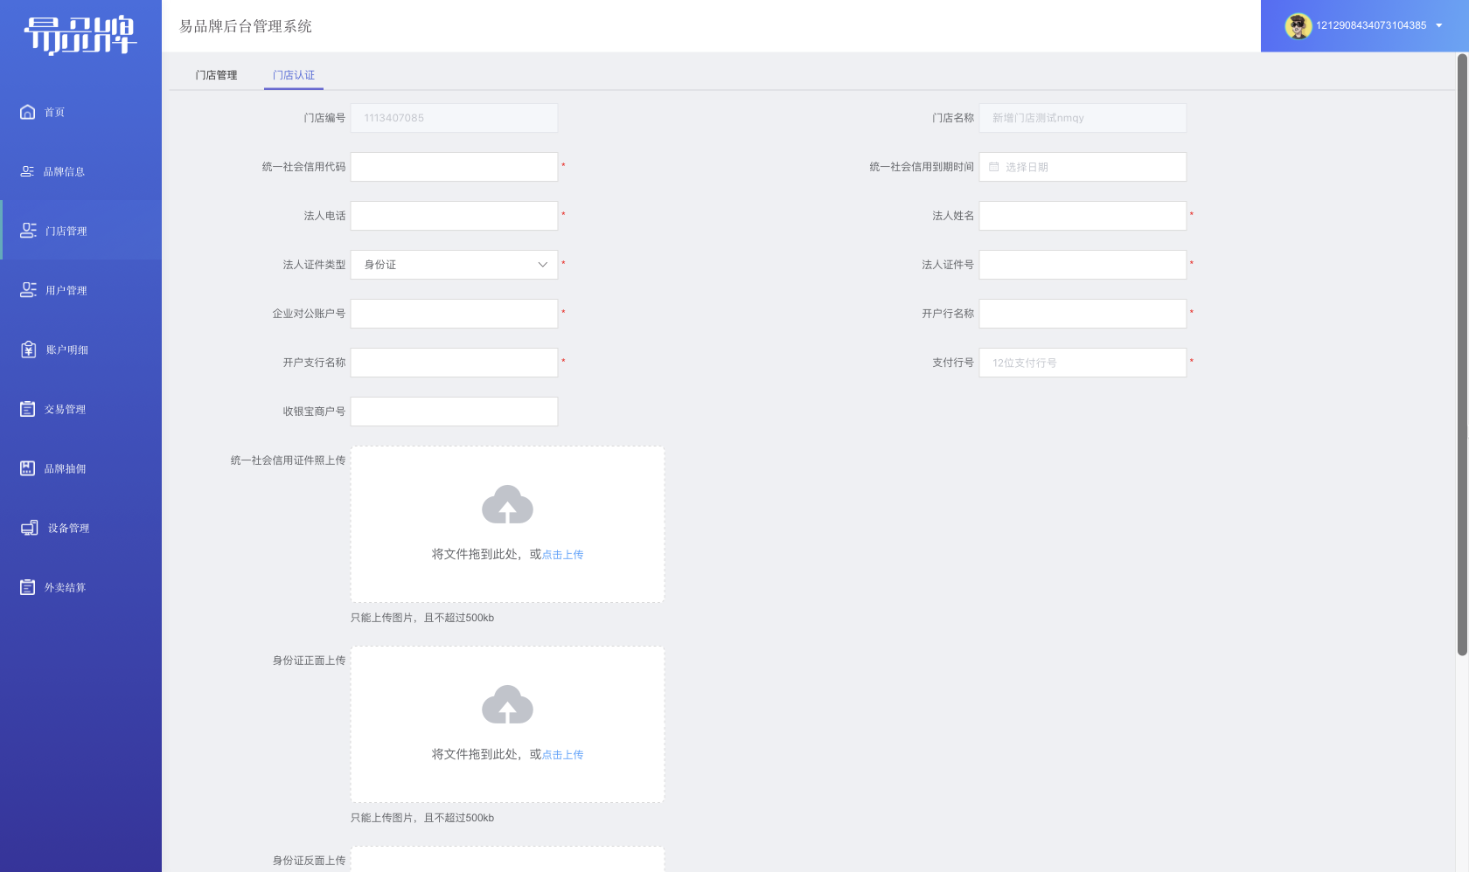Switch to the 门店认证 tab
The image size is (1469, 872).
click(x=294, y=75)
